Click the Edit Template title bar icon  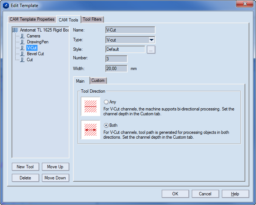(6, 6)
